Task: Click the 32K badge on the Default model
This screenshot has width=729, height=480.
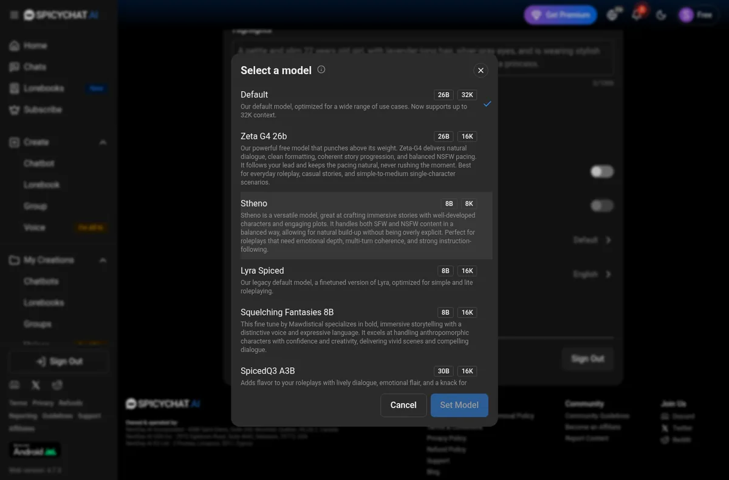Action: (x=467, y=95)
